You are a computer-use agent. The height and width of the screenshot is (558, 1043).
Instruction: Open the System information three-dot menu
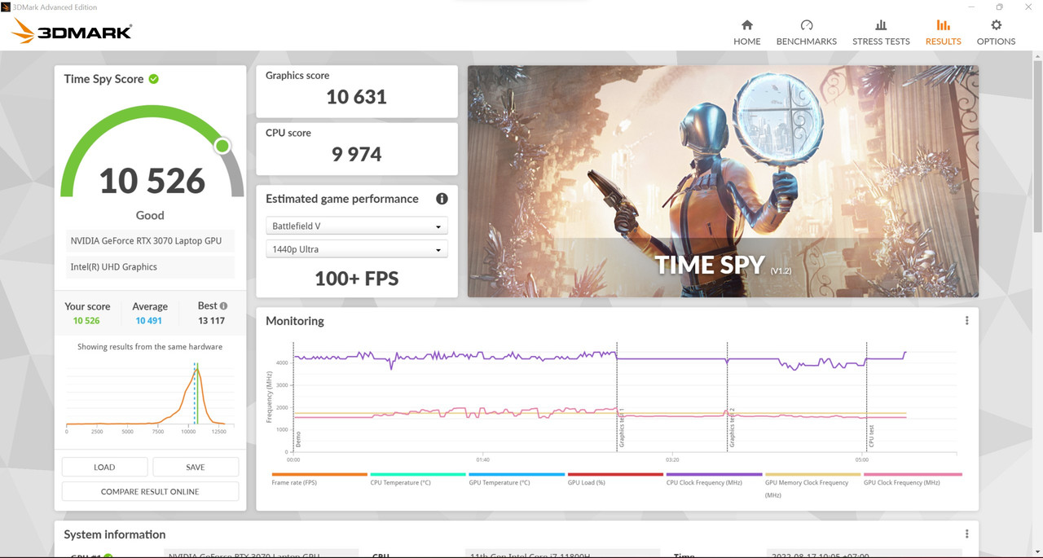[x=966, y=534]
